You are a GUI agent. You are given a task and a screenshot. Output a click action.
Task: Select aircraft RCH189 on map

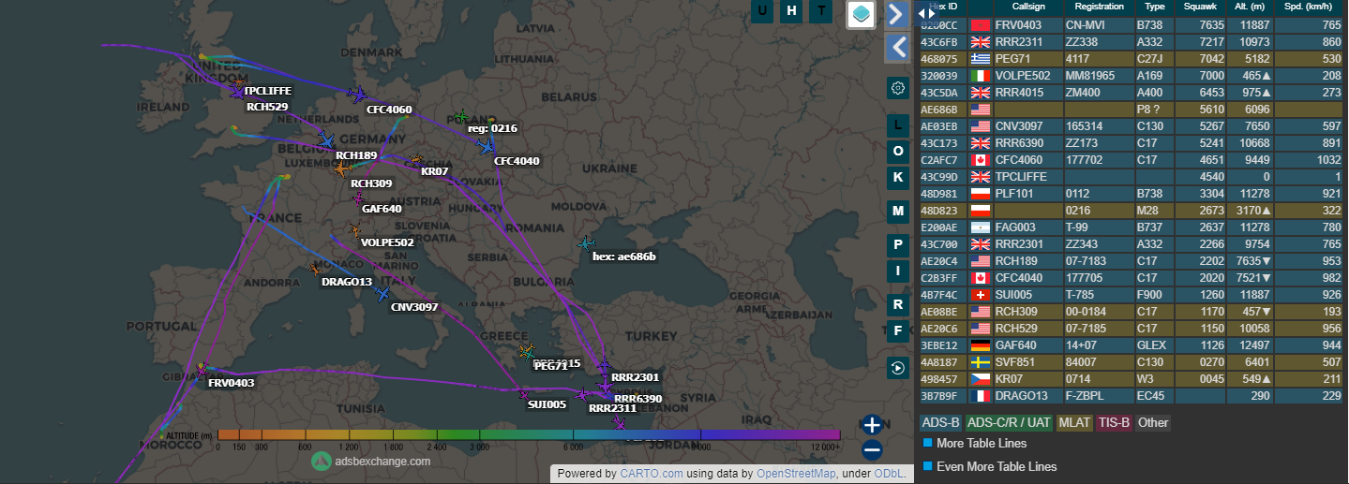(325, 139)
